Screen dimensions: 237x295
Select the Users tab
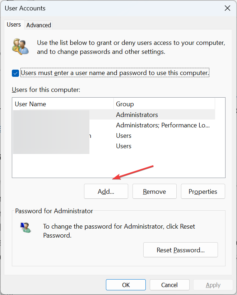point(14,24)
